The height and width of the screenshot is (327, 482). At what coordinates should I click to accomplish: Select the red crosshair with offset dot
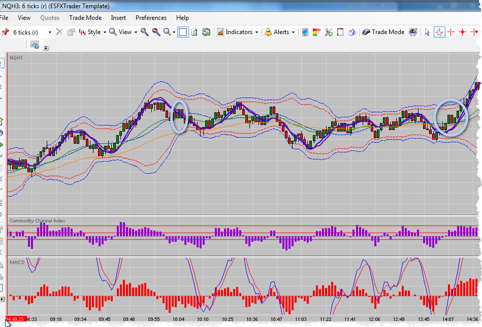(474, 32)
